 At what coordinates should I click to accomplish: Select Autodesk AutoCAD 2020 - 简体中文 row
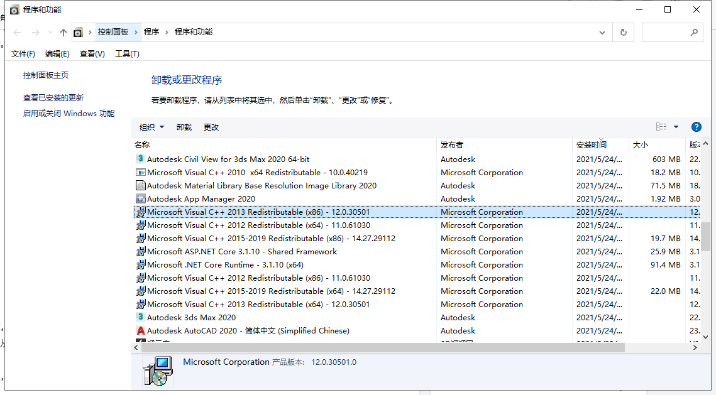pos(248,331)
